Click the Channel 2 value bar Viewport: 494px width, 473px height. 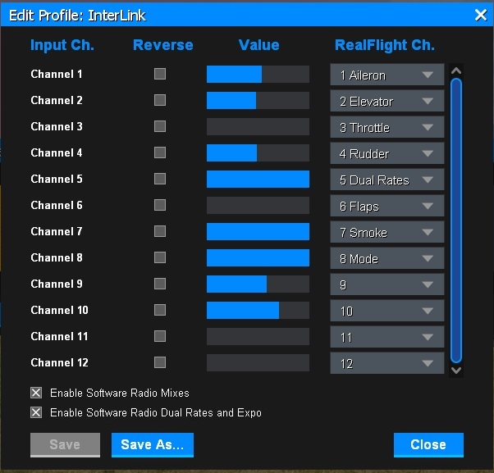point(258,101)
